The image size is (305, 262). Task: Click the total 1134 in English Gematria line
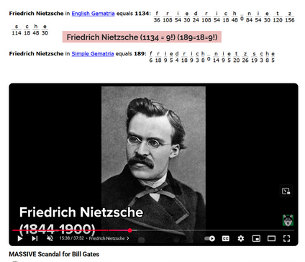click(x=142, y=14)
